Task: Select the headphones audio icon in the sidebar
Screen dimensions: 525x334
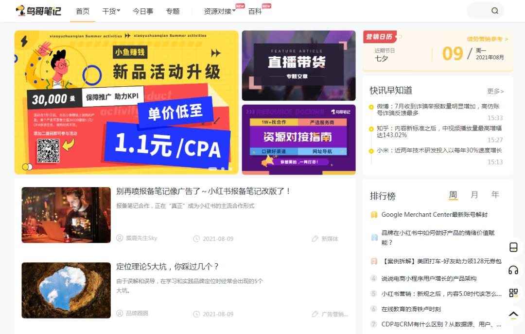Action: pyautogui.click(x=513, y=270)
